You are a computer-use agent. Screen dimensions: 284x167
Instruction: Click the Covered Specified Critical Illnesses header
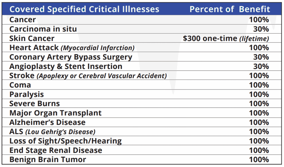[x=84, y=9]
